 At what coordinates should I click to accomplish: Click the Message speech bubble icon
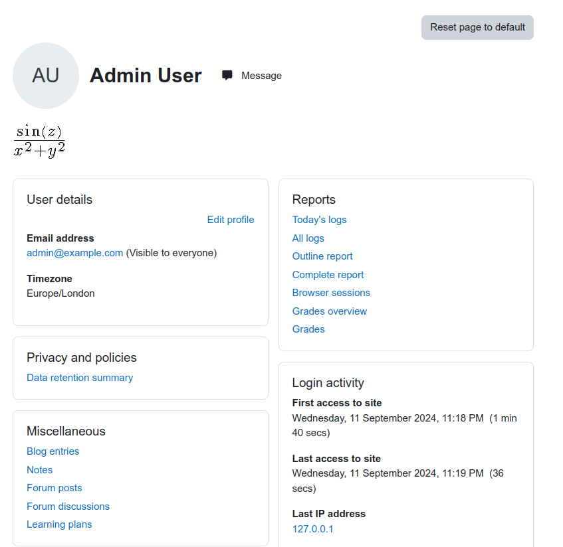point(227,75)
